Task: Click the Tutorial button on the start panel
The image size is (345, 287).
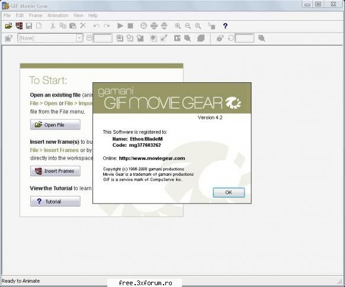Action: pyautogui.click(x=55, y=201)
